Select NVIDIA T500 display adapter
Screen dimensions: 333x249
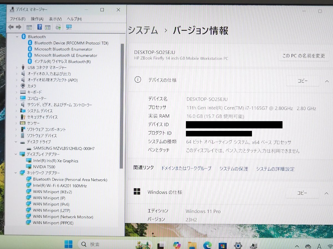click(x=44, y=167)
